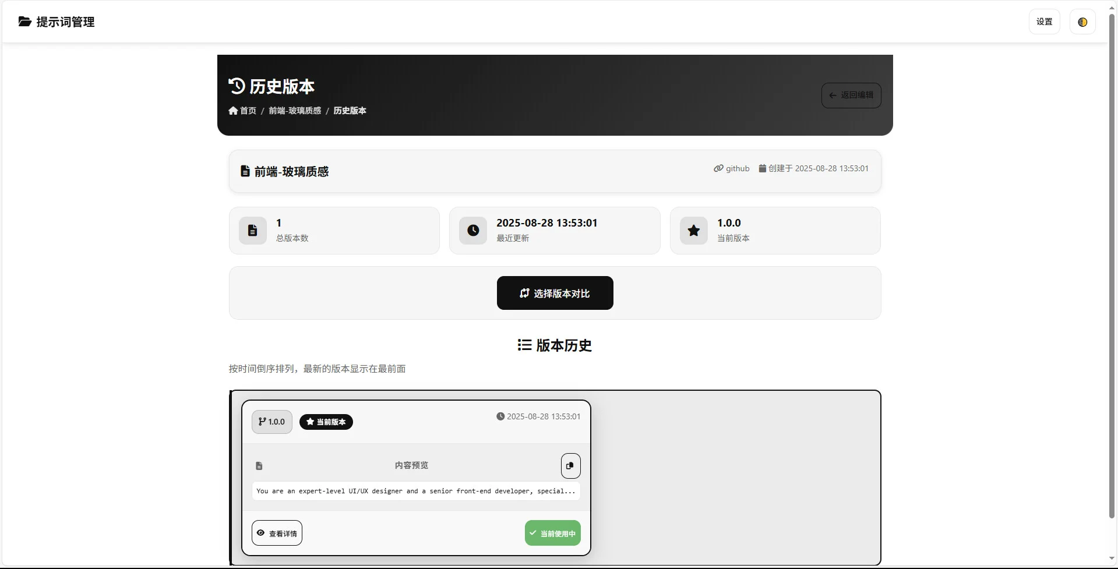Viewport: 1118px width, 569px height.
Task: Click the 当前使用中 green button
Action: click(552, 533)
